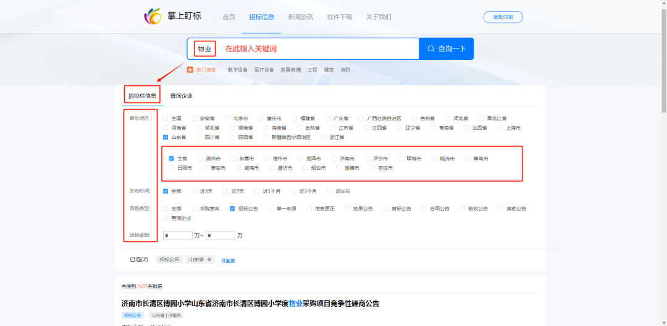Click the keyword search input field
The image size is (667, 326).
point(303,48)
